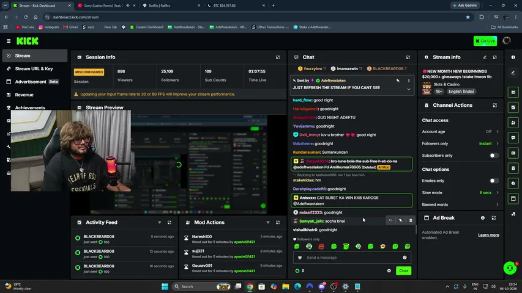Show hidden system tray icons

tap(447, 286)
